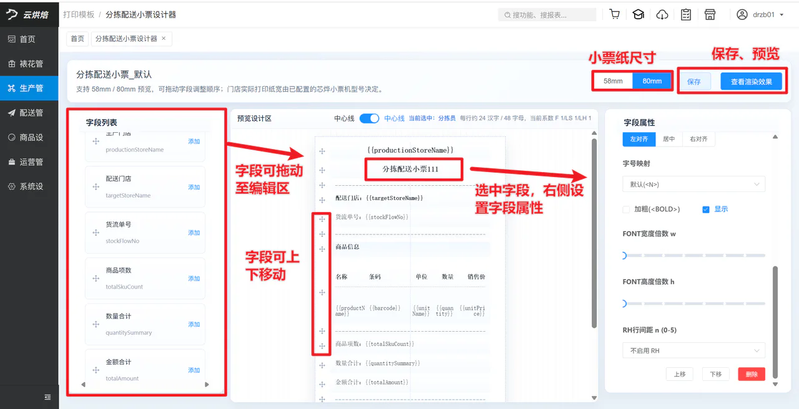Viewport: 799px width, 409px height.
Task: Click the FONT宽度倍数 w slider track
Action: click(694, 256)
